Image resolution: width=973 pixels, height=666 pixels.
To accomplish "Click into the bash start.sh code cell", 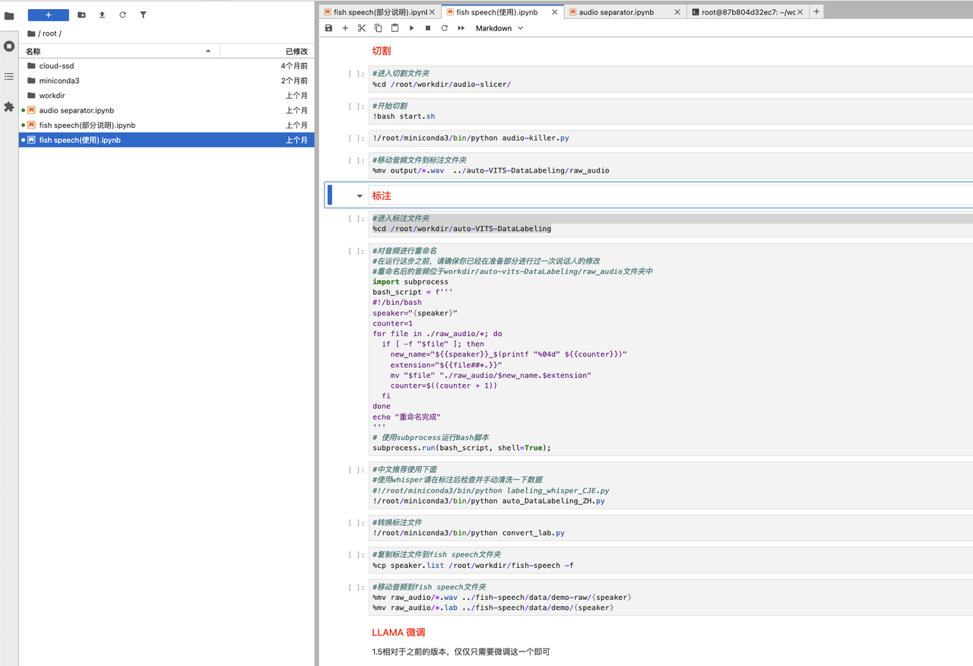I will coord(670,111).
